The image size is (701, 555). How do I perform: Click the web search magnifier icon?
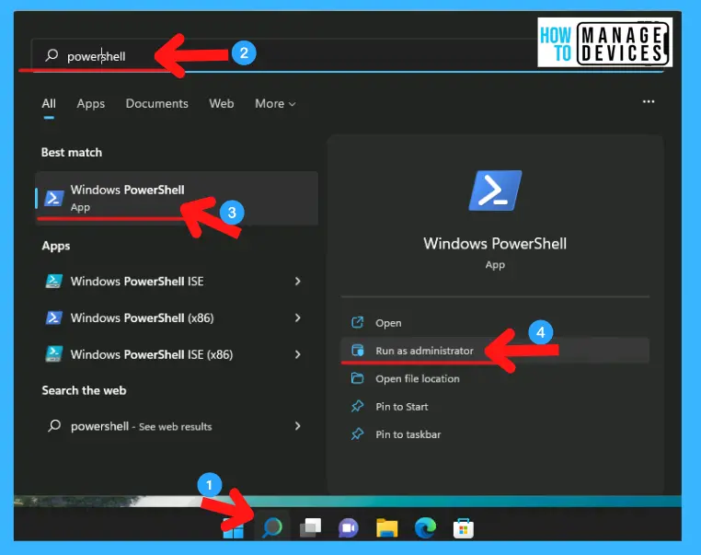54,426
